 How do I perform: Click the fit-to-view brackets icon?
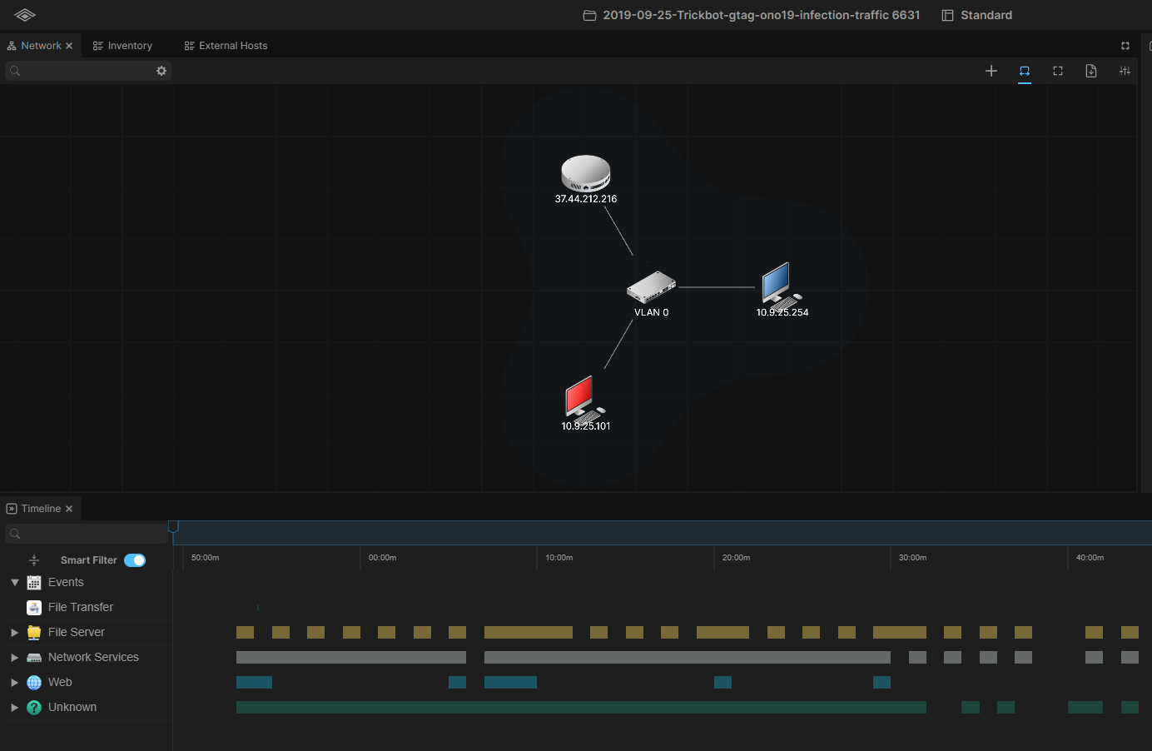1058,71
